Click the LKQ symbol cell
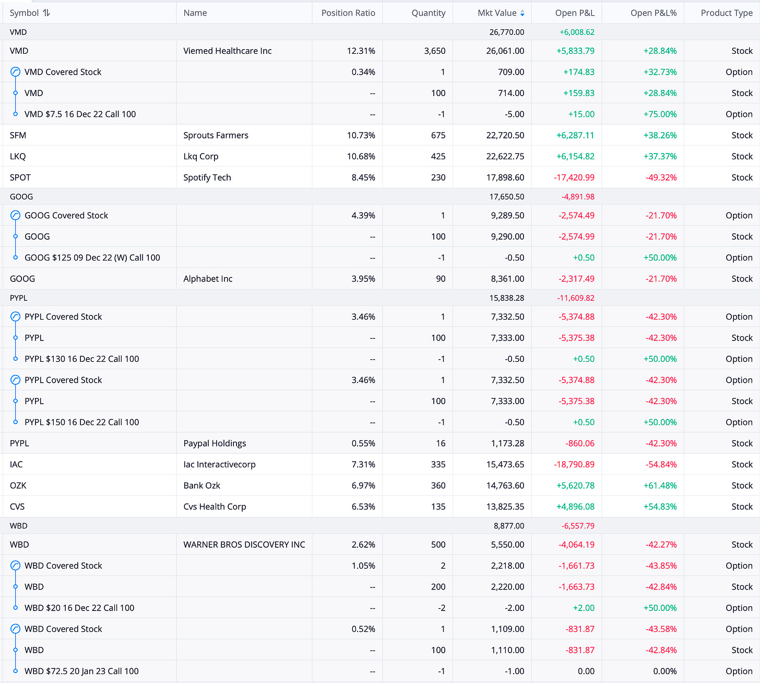760x683 pixels. coord(18,156)
